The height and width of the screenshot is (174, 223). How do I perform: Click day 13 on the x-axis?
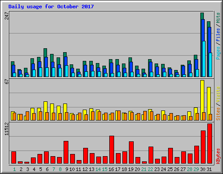(x=91, y=169)
